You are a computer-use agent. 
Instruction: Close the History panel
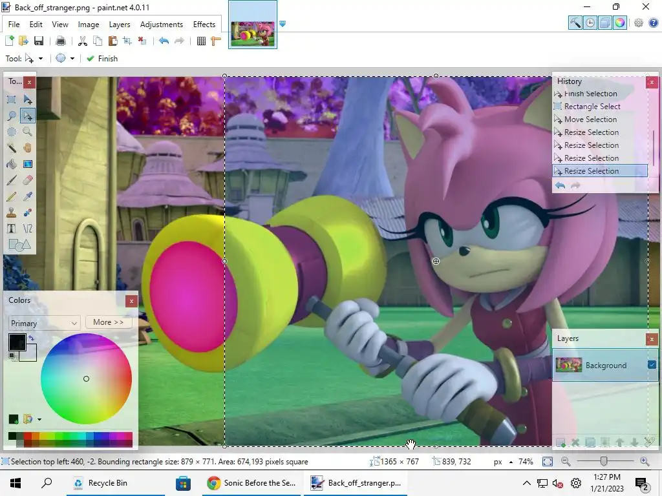(652, 82)
